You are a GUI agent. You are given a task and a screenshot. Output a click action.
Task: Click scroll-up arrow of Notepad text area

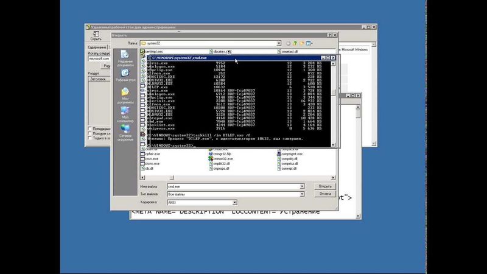358,107
